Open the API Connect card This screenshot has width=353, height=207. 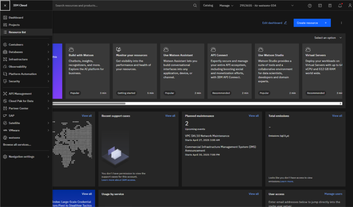(230, 71)
